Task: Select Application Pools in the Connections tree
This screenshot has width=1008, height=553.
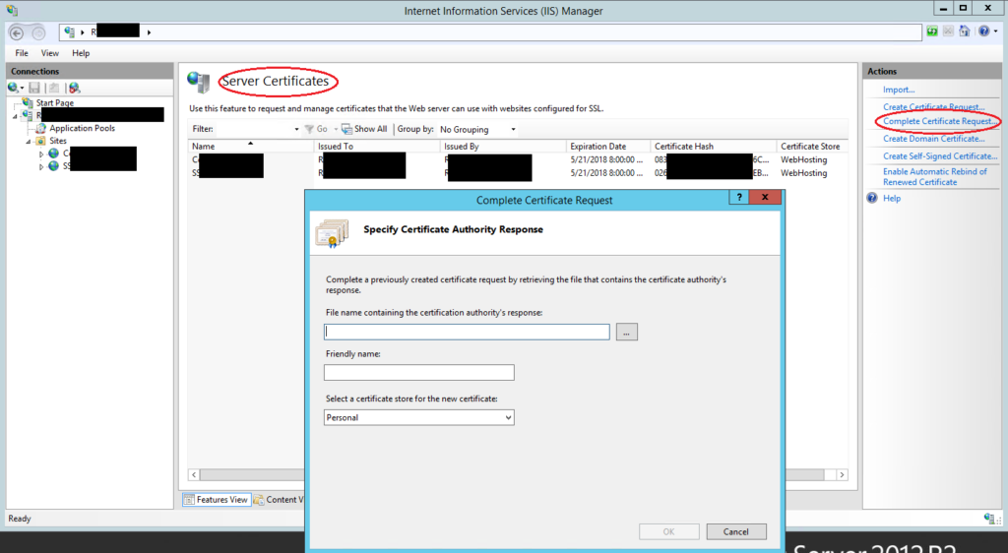Action: (83, 128)
